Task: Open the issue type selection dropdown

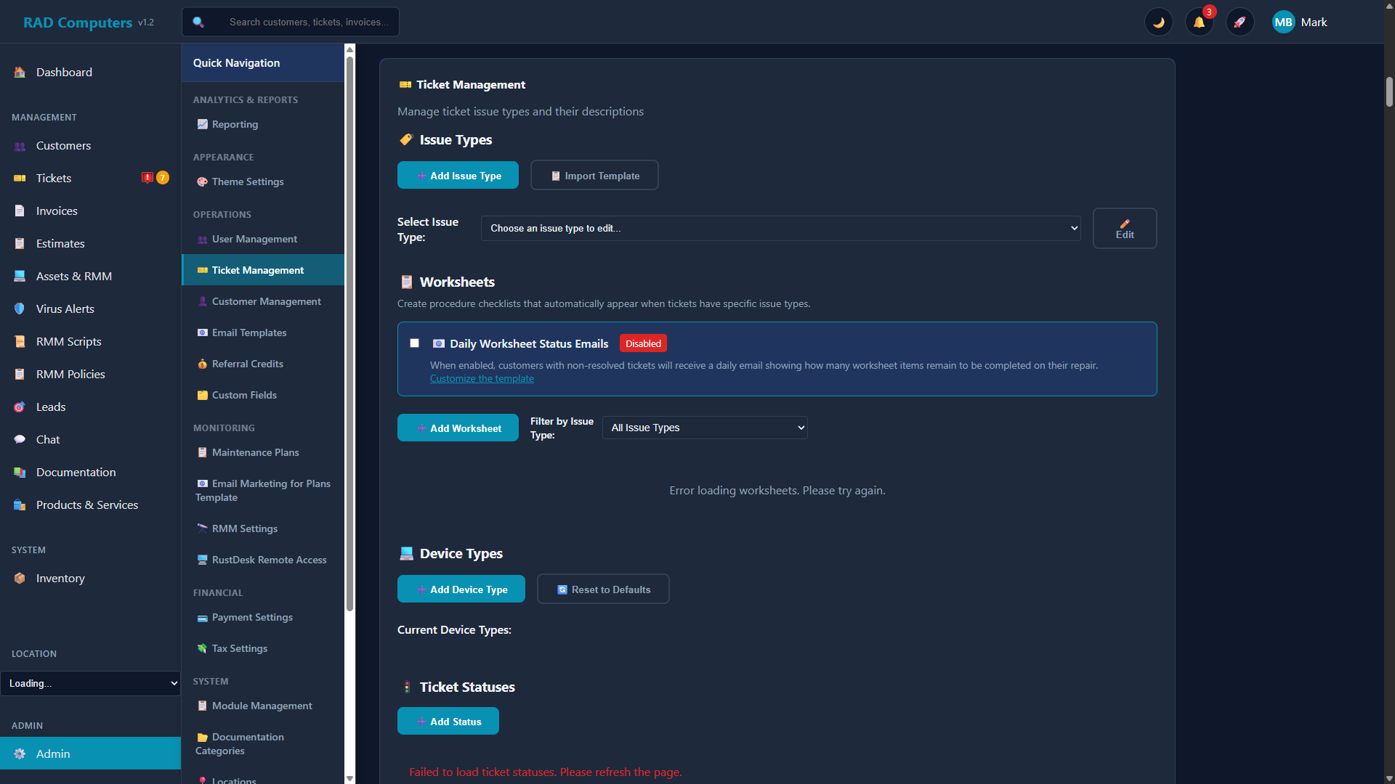Action: pyautogui.click(x=780, y=228)
